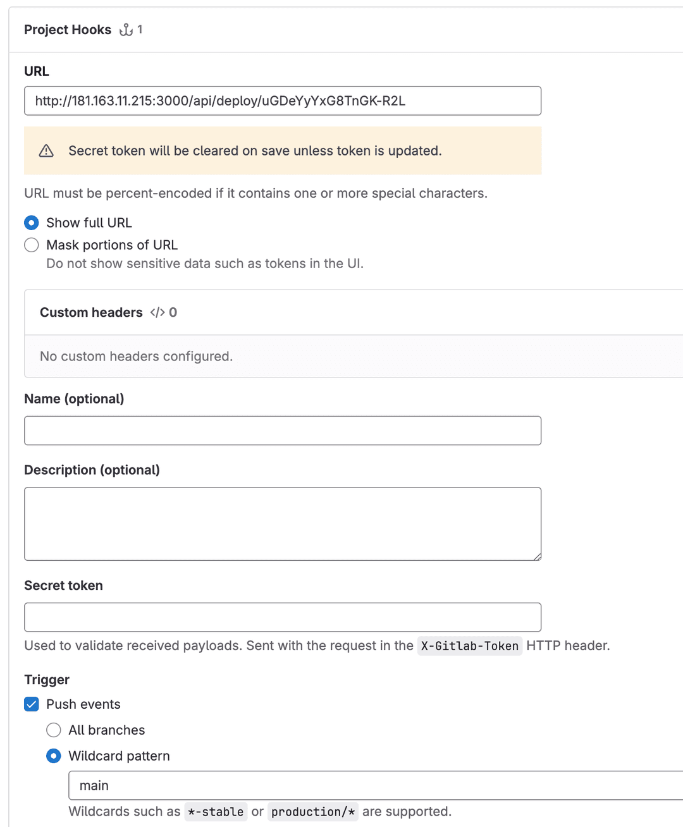This screenshot has width=683, height=827.
Task: Click the production/* wildcard example
Action: 313,812
